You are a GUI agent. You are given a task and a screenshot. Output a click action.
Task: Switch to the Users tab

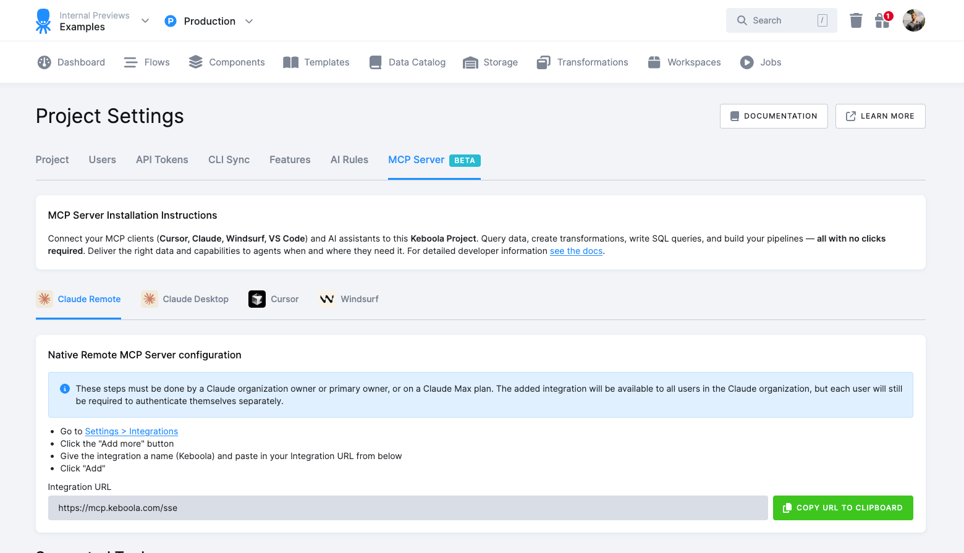[103, 159]
